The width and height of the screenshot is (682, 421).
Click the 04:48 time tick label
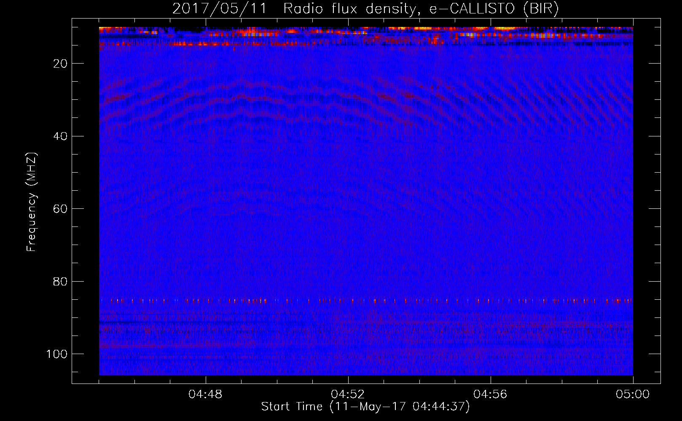(x=205, y=394)
